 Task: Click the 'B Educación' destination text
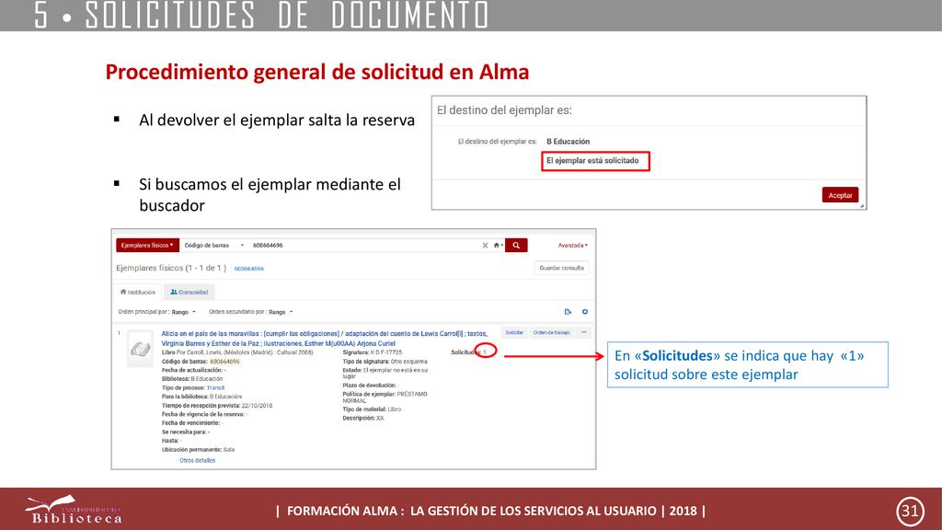click(568, 141)
